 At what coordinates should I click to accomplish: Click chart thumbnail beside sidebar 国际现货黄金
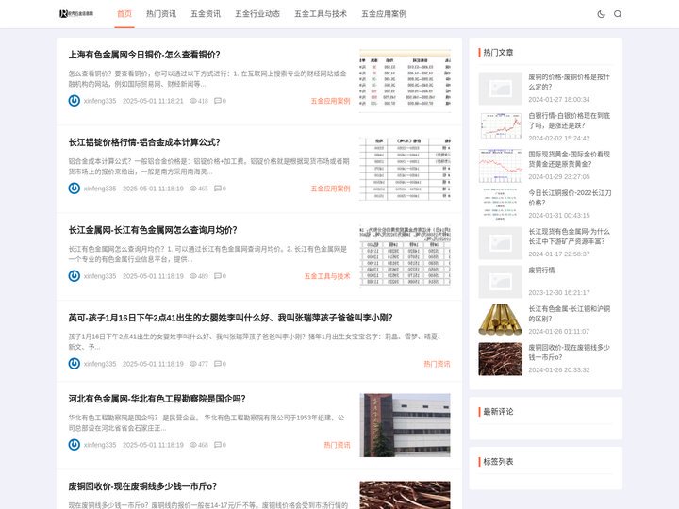[500, 166]
